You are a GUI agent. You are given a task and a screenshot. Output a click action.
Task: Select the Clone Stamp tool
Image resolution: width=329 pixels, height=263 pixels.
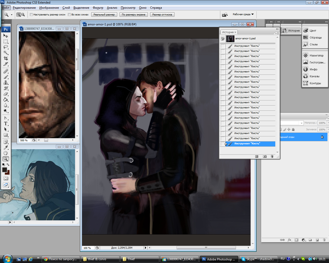pyautogui.click(x=6, y=82)
